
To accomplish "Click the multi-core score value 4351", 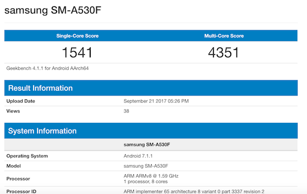I will click(x=224, y=52).
